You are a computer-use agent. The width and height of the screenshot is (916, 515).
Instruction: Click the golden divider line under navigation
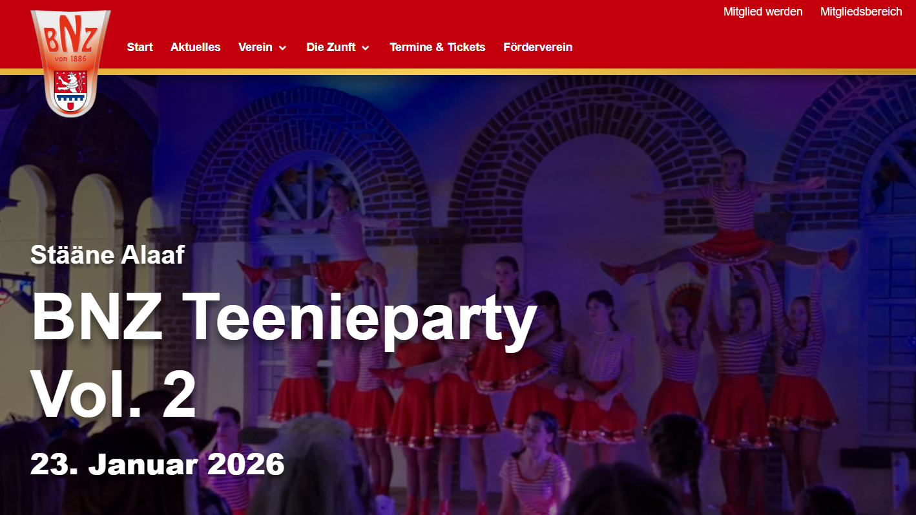(x=458, y=72)
